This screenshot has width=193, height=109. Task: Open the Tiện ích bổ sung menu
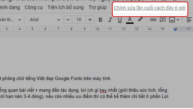click(66, 7)
